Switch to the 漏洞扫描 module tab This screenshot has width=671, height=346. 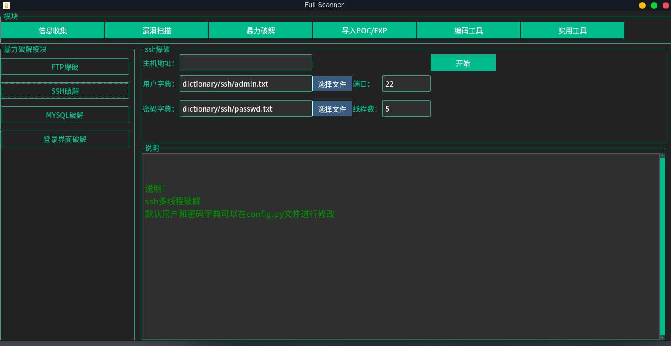pyautogui.click(x=157, y=30)
